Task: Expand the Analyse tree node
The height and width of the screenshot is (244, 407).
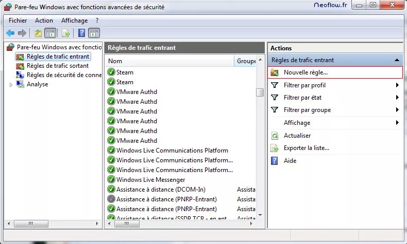Action: click(x=11, y=85)
